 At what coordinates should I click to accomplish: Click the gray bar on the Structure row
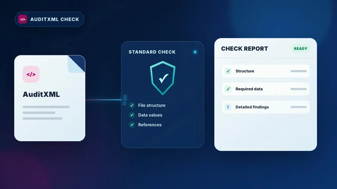click(x=299, y=71)
